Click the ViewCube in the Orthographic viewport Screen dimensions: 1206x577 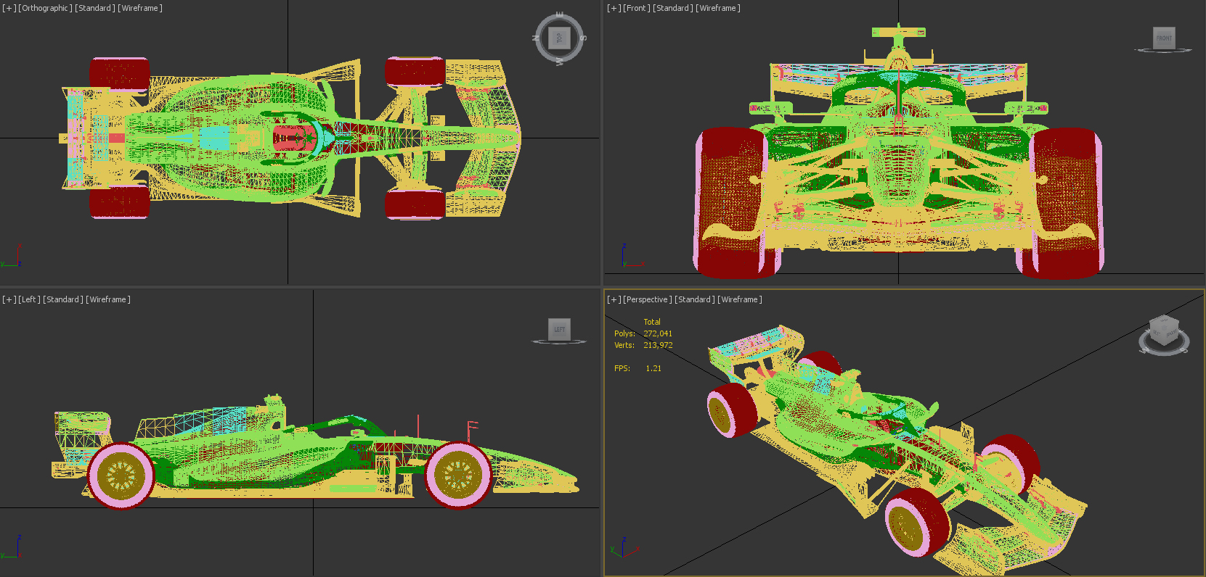(559, 38)
